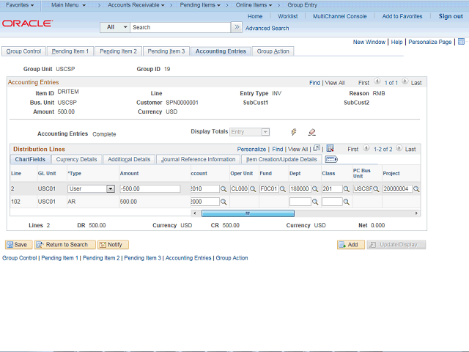Click the Oracle logo
This screenshot has width=469, height=352.
click(x=27, y=23)
